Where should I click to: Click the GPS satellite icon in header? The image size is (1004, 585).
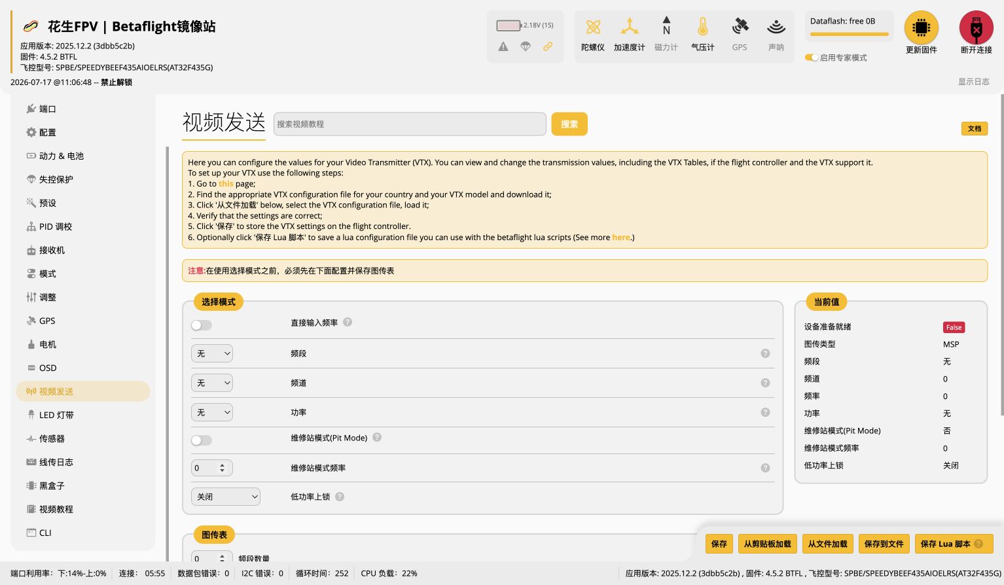pos(740,27)
